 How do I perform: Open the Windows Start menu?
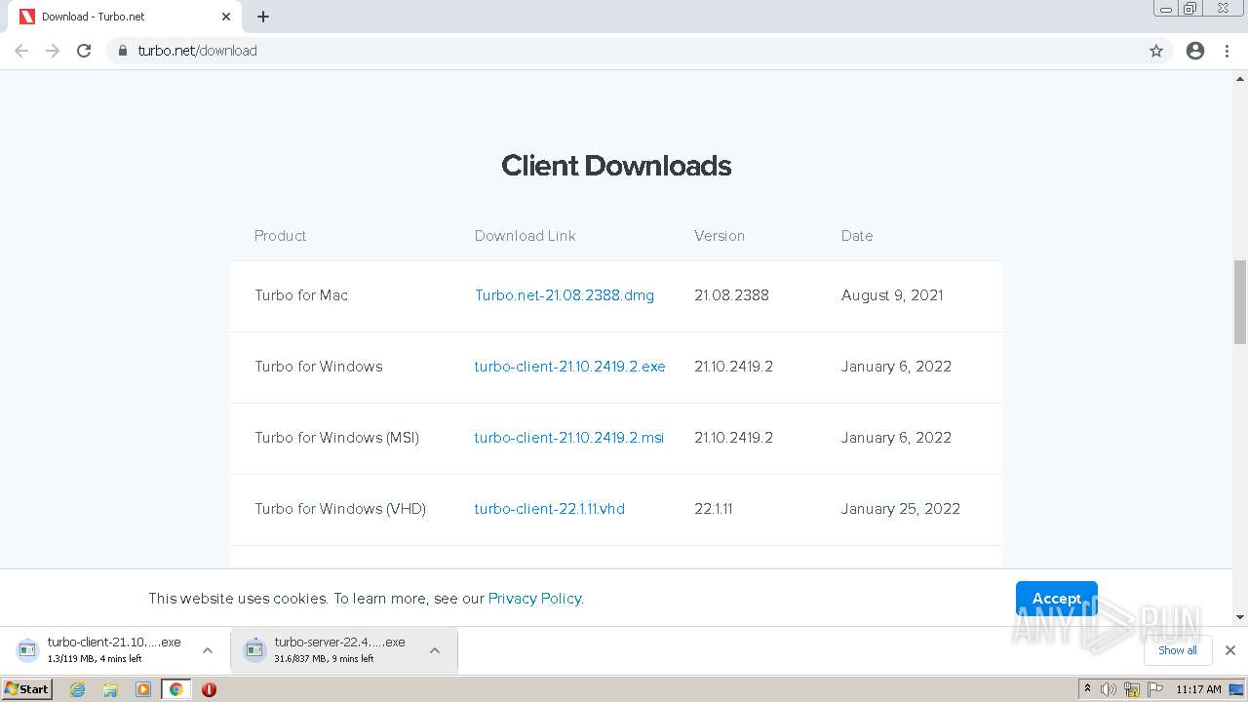pos(27,689)
